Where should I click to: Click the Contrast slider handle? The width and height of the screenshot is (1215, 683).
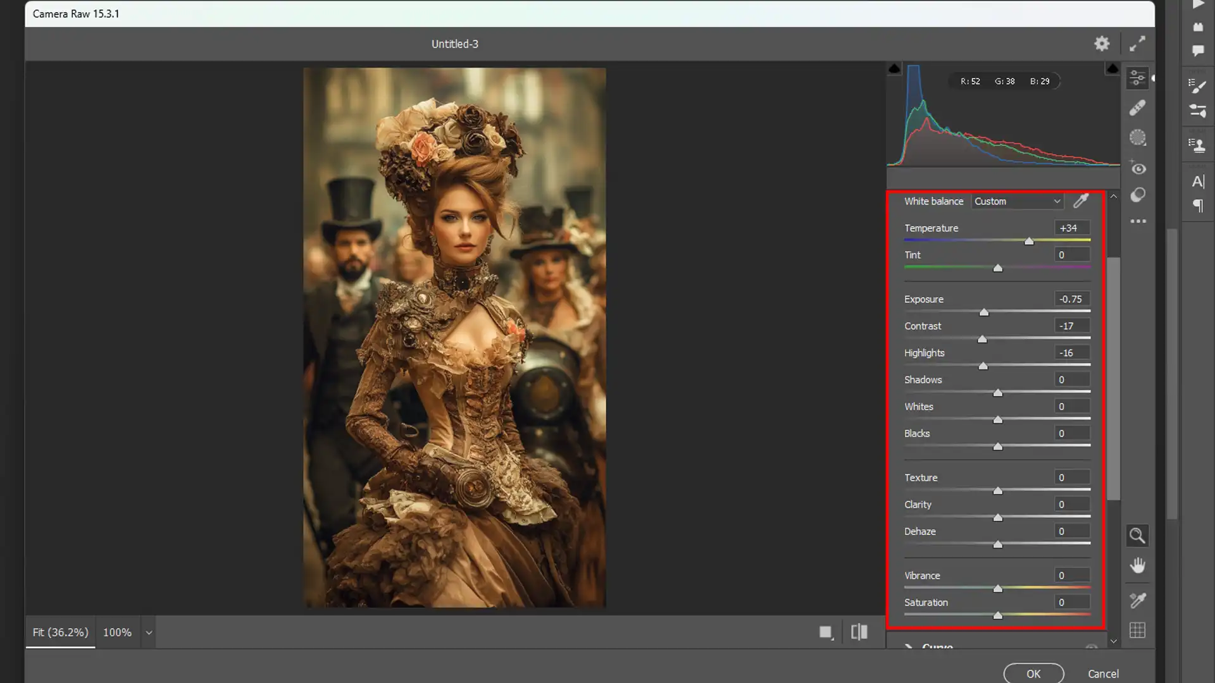[982, 339]
